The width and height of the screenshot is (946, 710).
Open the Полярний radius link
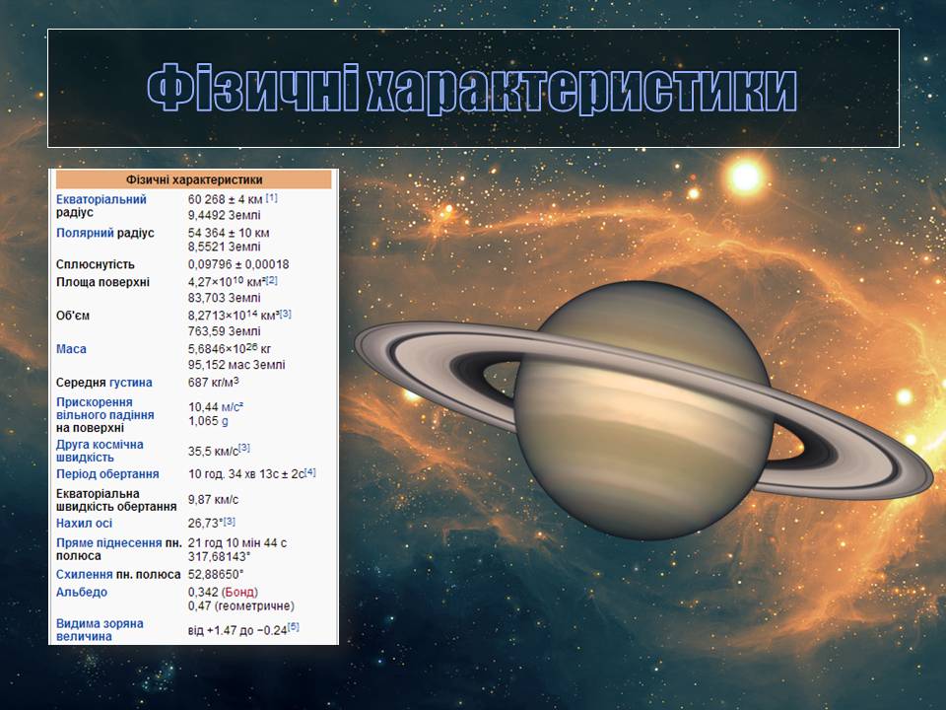[x=85, y=233]
